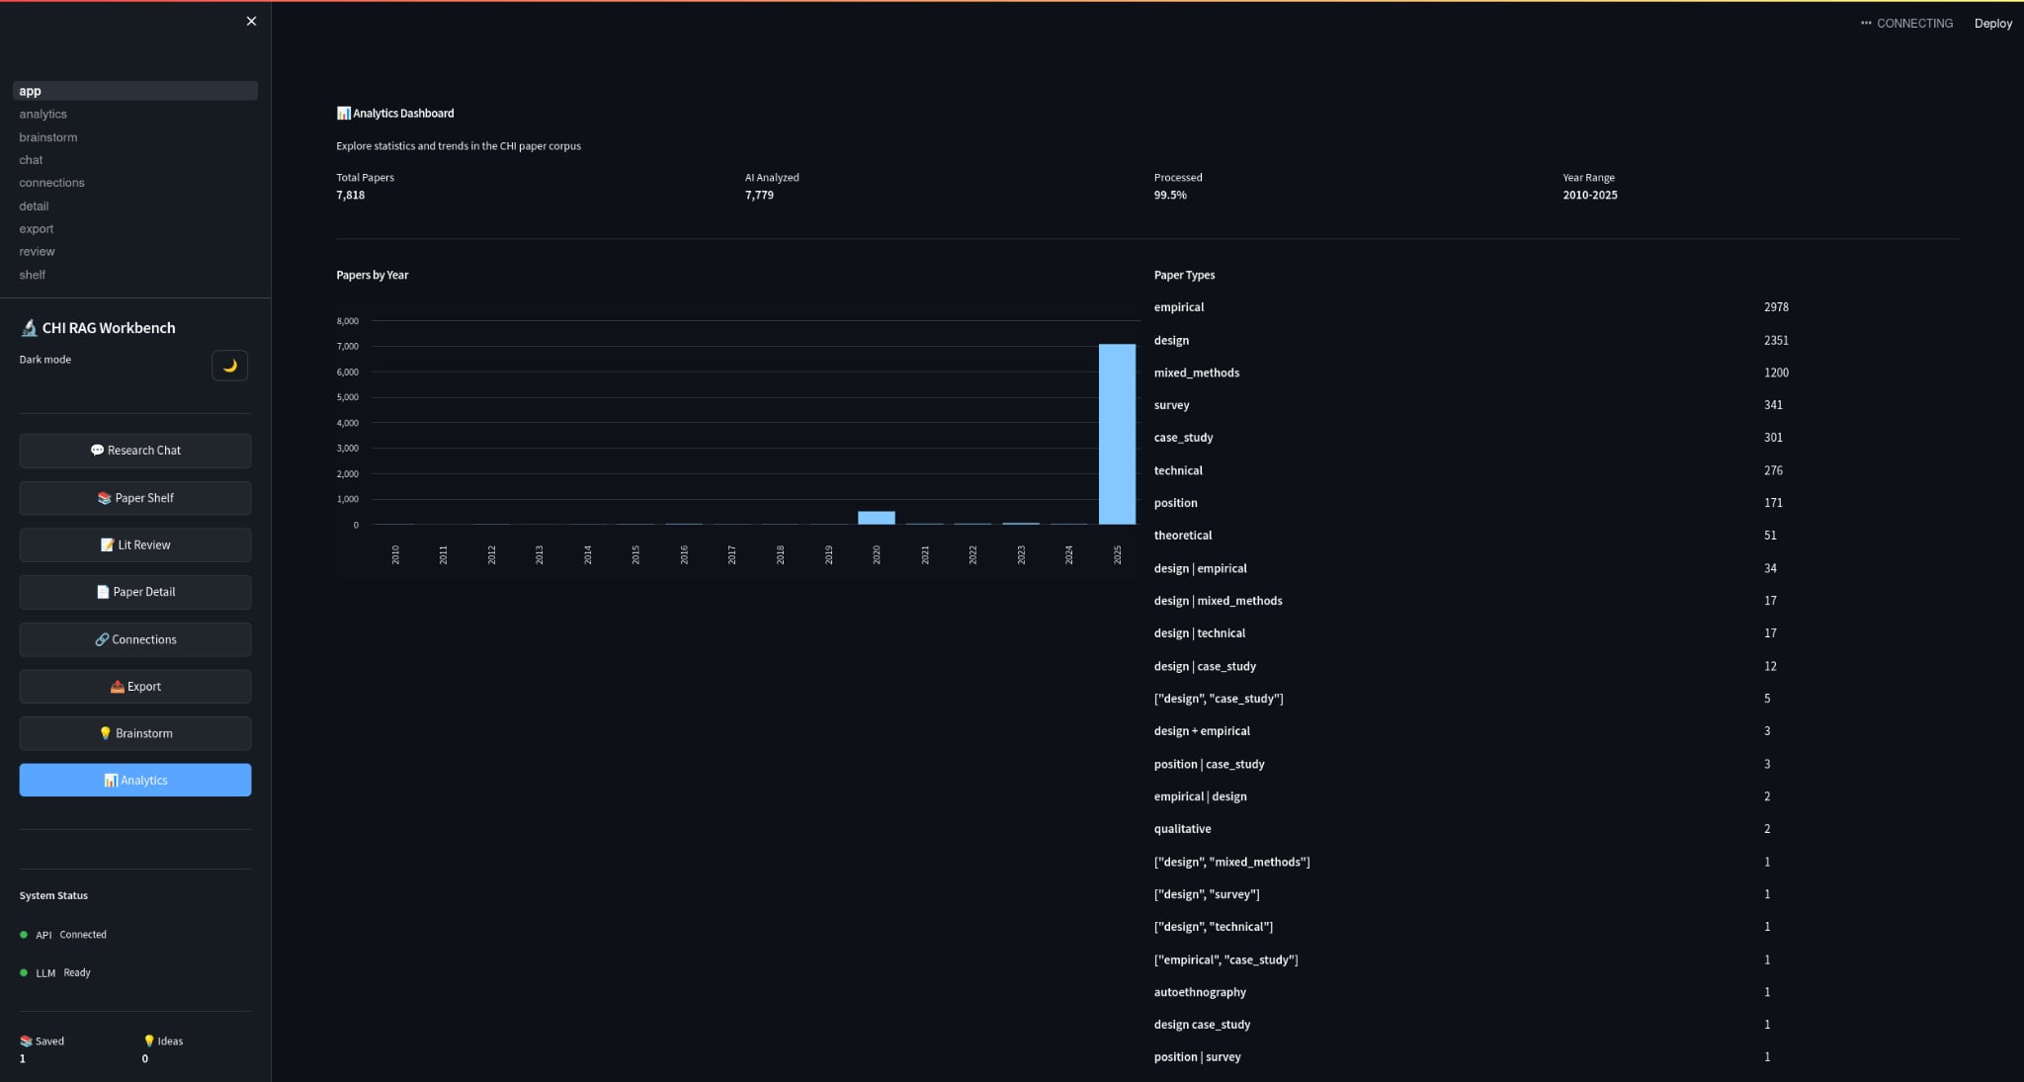Toggle the dark mode switch

229,365
